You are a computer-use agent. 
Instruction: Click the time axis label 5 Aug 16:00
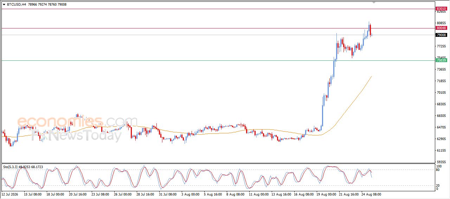tap(213, 194)
